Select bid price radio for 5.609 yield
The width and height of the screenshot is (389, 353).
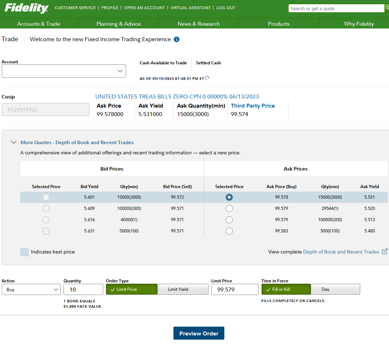(46, 208)
